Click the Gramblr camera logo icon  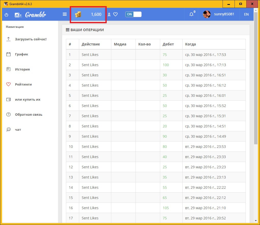pos(18,15)
